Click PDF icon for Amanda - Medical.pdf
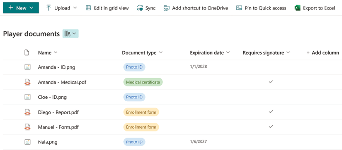Image resolution: width=342 pixels, height=150 pixels. (27, 82)
